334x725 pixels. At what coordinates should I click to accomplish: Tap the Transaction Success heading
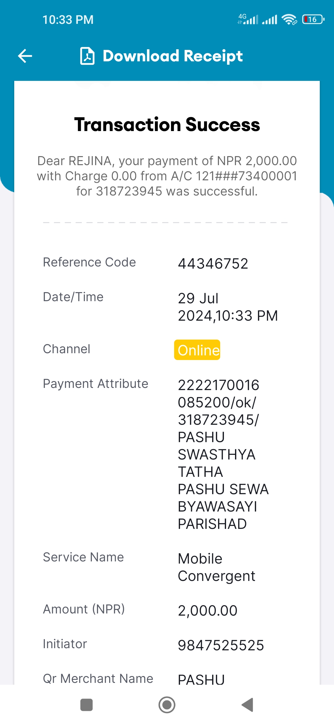[167, 125]
